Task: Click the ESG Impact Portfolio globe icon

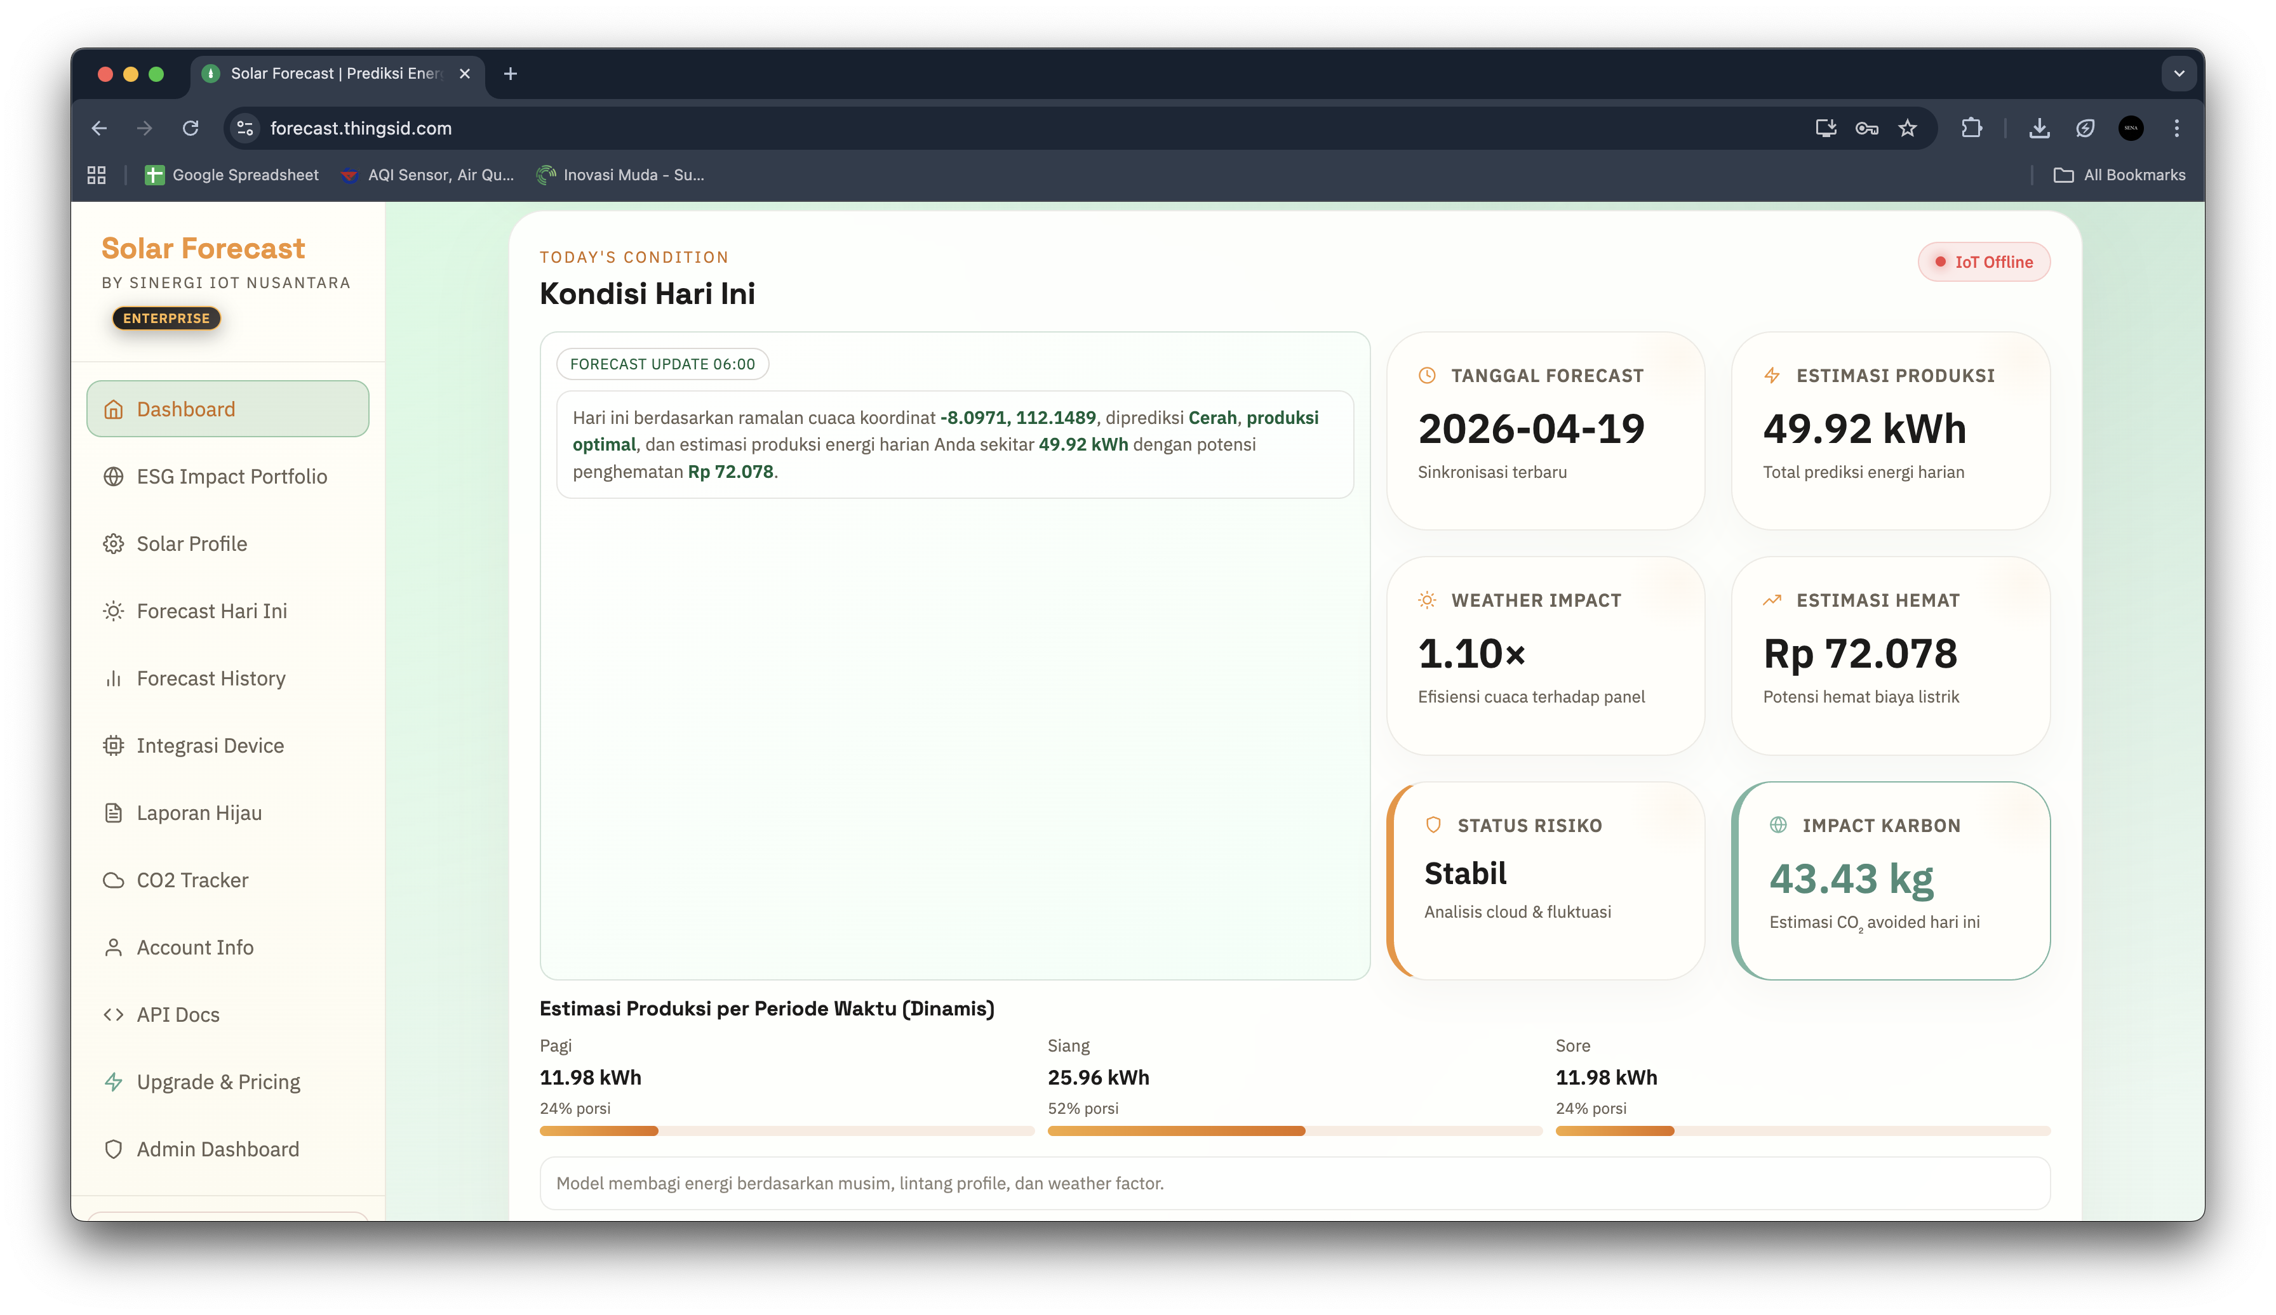Action: pos(113,477)
